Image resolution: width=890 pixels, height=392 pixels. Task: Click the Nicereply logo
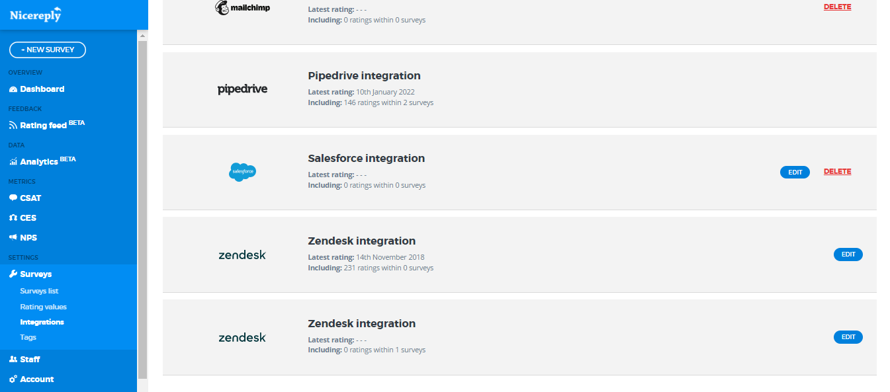pos(36,15)
